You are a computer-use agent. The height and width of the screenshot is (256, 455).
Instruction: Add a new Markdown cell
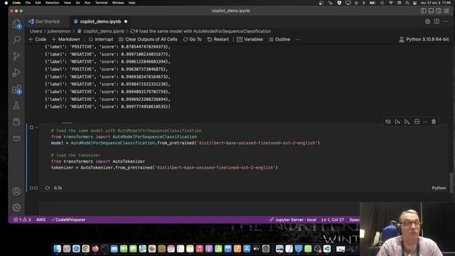tap(65, 40)
